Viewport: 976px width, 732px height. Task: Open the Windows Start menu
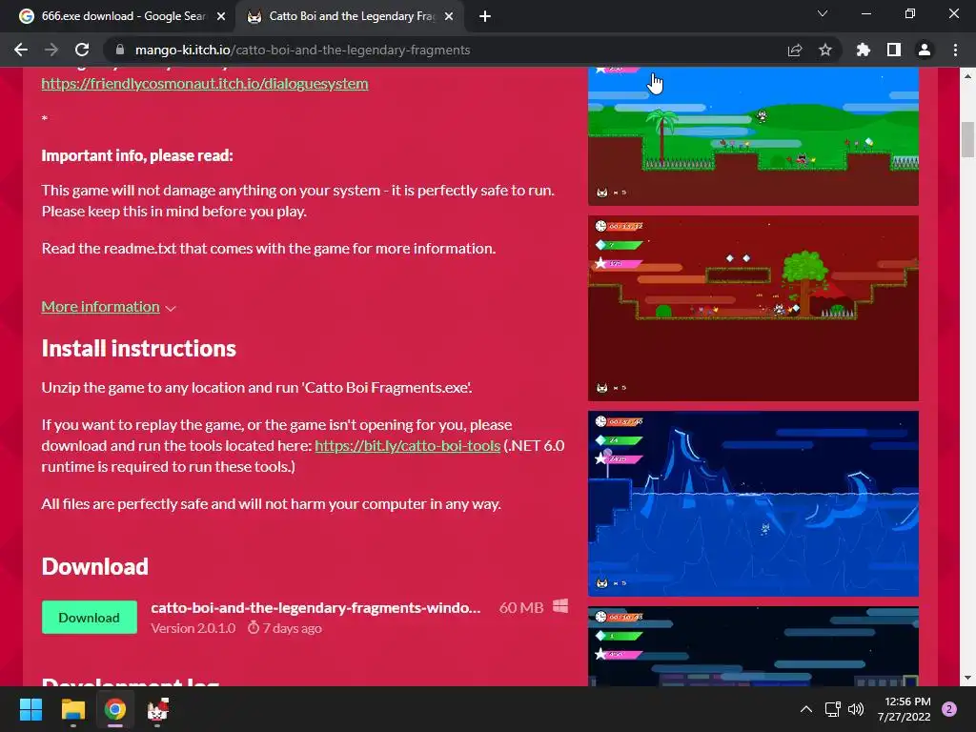[x=30, y=709]
